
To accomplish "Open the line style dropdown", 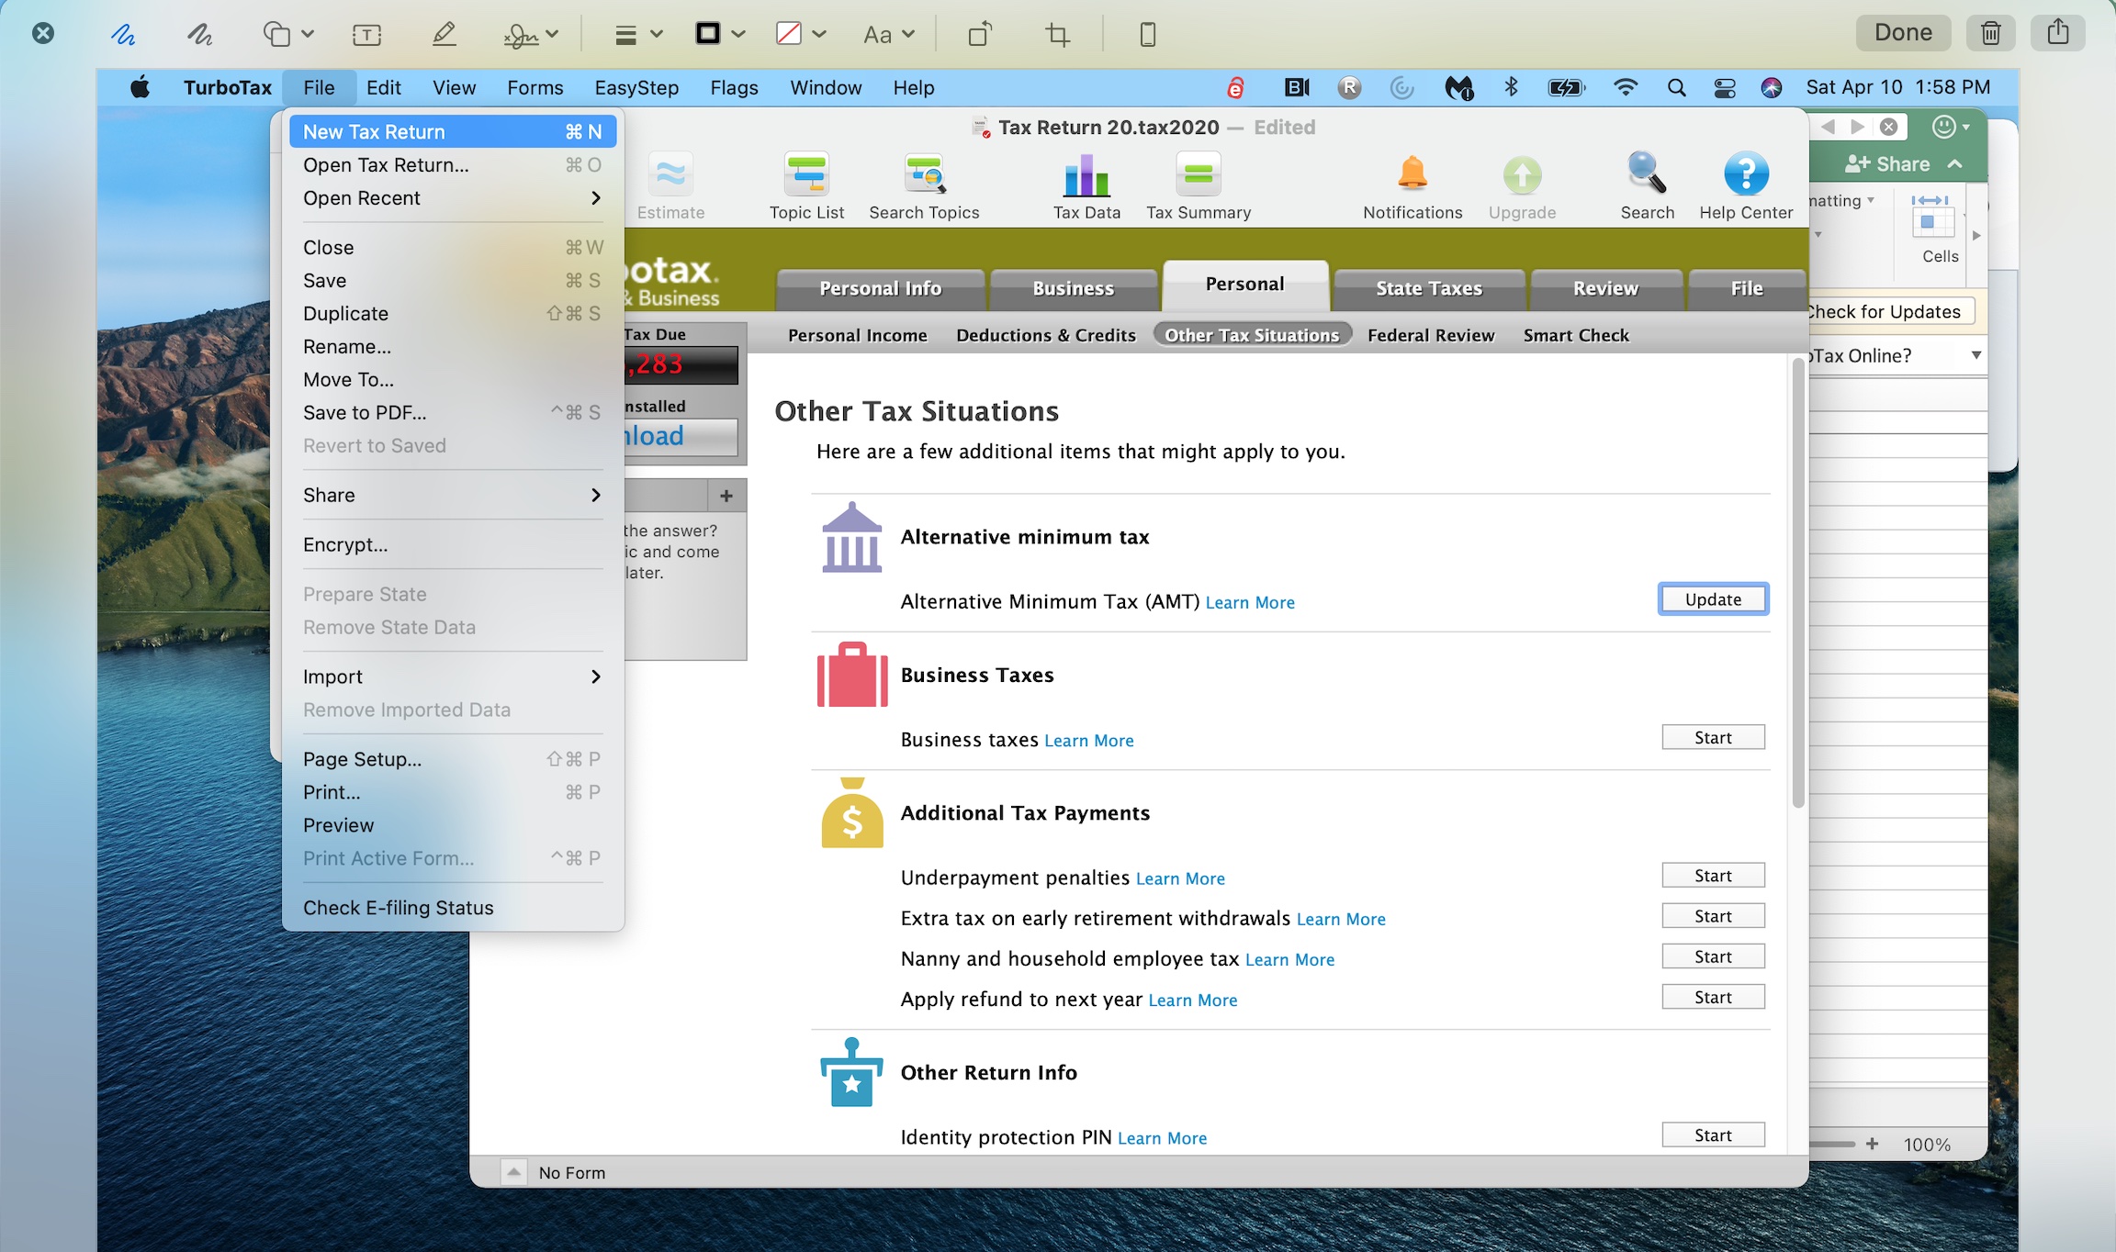I will pos(638,35).
